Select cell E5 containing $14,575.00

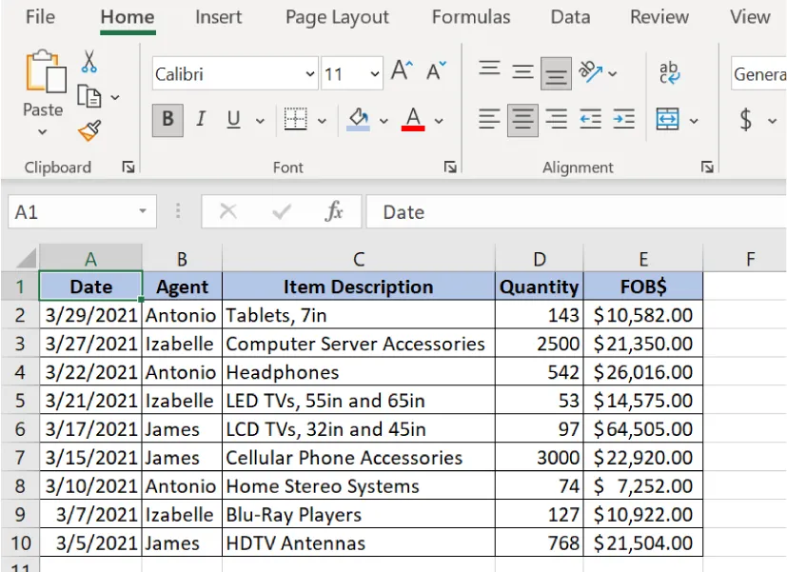643,400
